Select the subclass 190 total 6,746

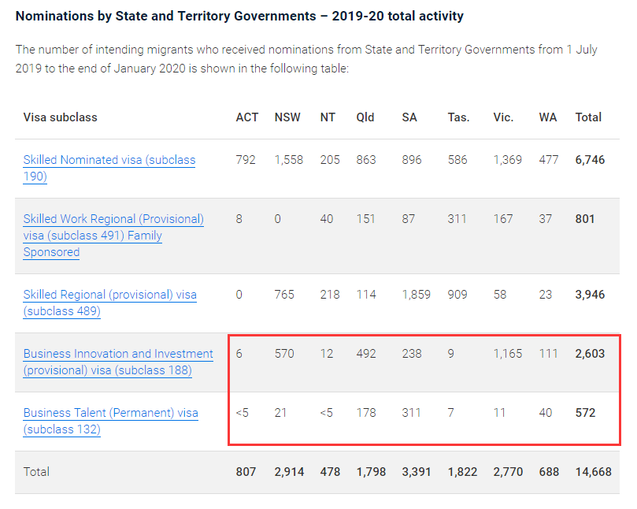tap(590, 160)
